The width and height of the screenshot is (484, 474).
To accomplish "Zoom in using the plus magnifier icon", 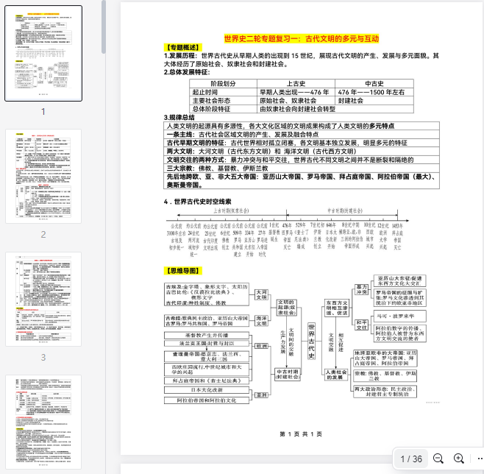I will (x=459, y=459).
